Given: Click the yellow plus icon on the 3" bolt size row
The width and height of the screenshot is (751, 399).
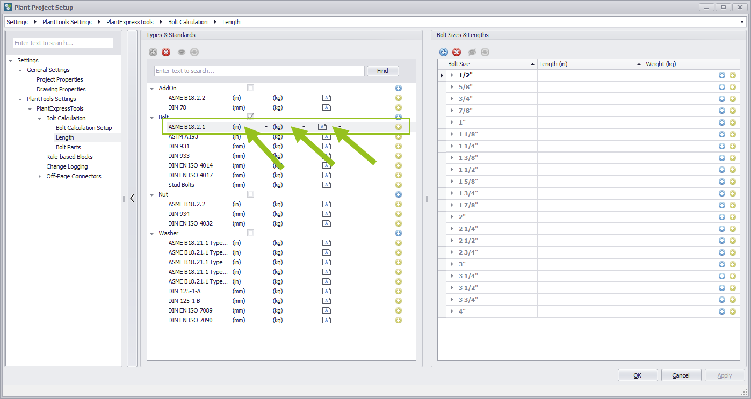Looking at the screenshot, I should point(733,264).
